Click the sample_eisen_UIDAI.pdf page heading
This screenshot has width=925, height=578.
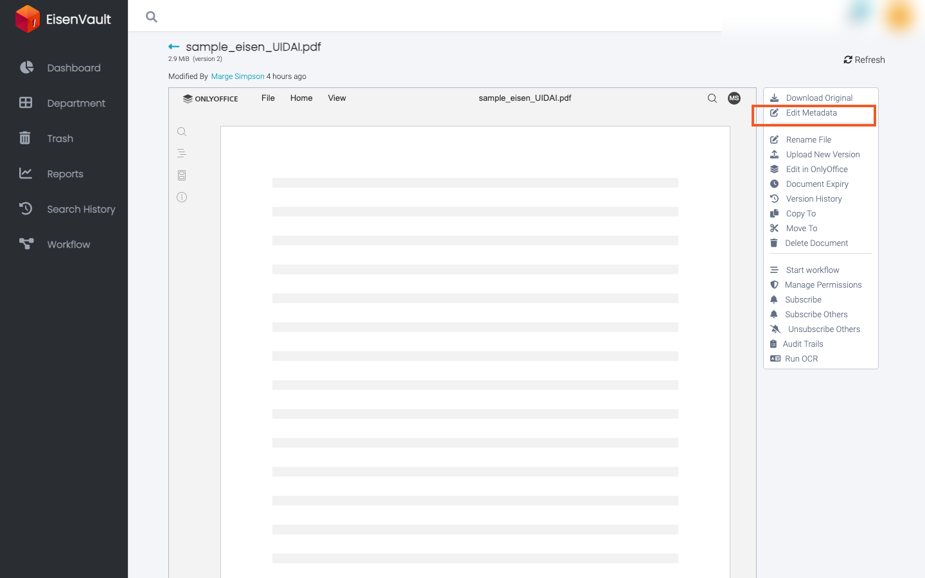[x=253, y=47]
